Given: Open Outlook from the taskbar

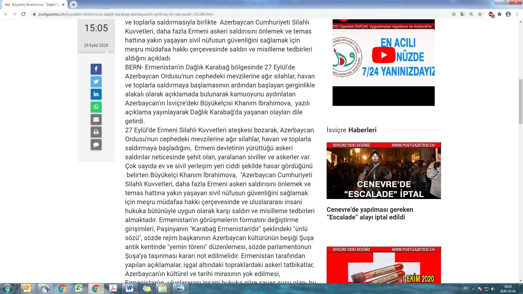Looking at the screenshot, I should click(x=28, y=289).
